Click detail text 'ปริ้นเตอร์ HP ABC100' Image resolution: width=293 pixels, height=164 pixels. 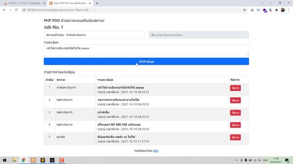coord(119,124)
